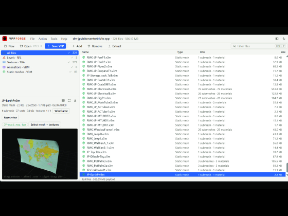Click mesh icon of RMK-JP-MTLHD1.v3m
Screen dimensions: 288x216
pyautogui.click(x=84, y=120)
